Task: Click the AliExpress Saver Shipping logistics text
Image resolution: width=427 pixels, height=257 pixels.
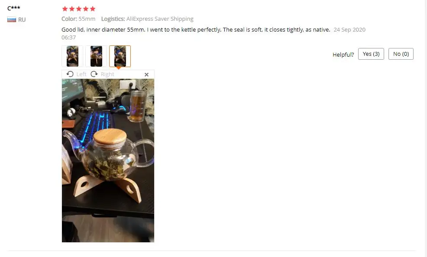Action: pyautogui.click(x=160, y=19)
